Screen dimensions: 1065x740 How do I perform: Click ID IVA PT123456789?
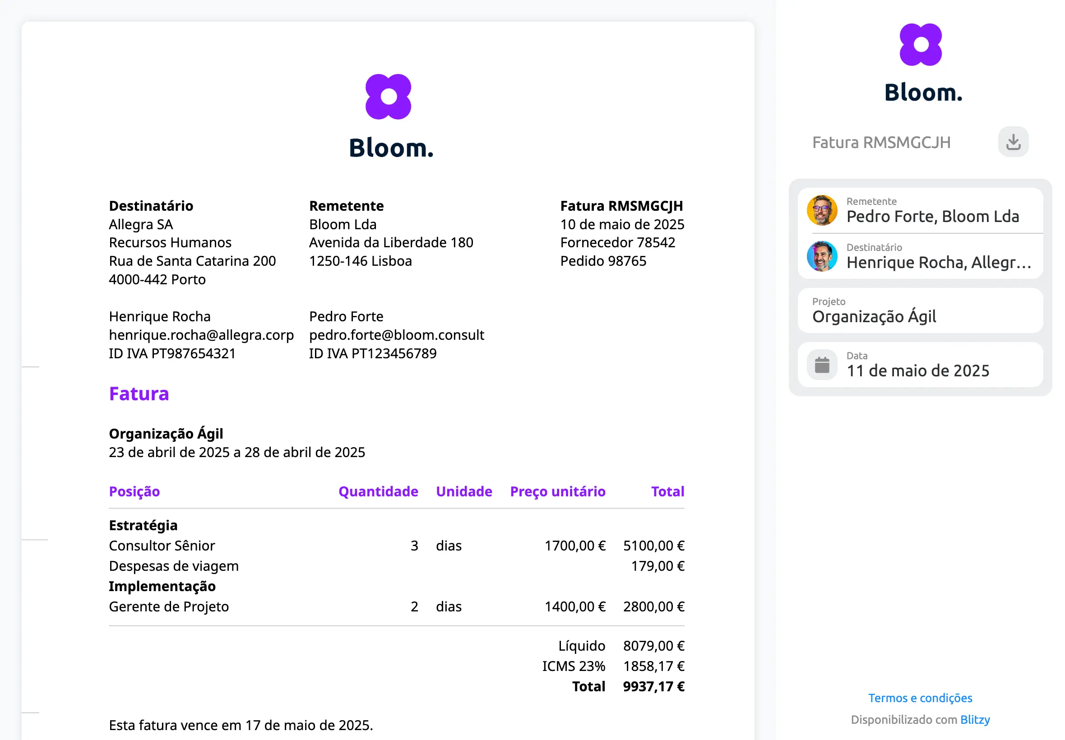click(x=372, y=353)
